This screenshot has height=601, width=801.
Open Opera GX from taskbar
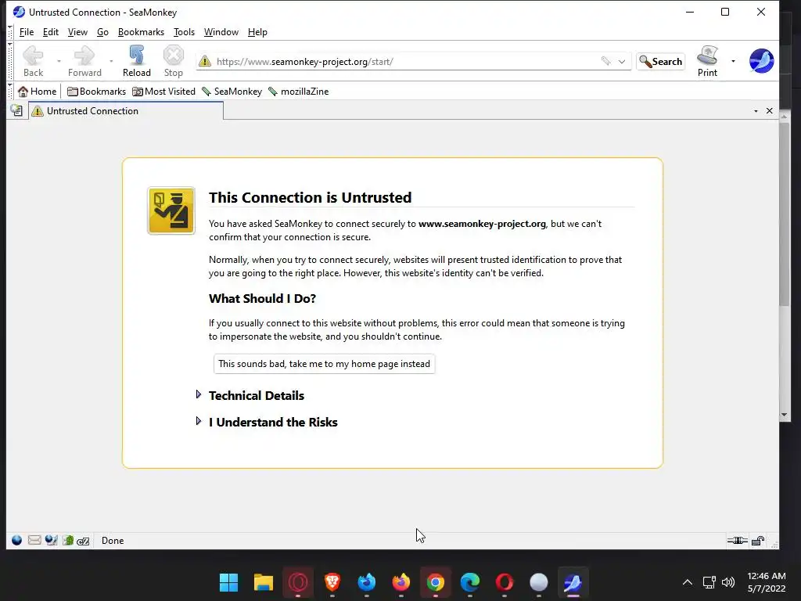point(298,582)
